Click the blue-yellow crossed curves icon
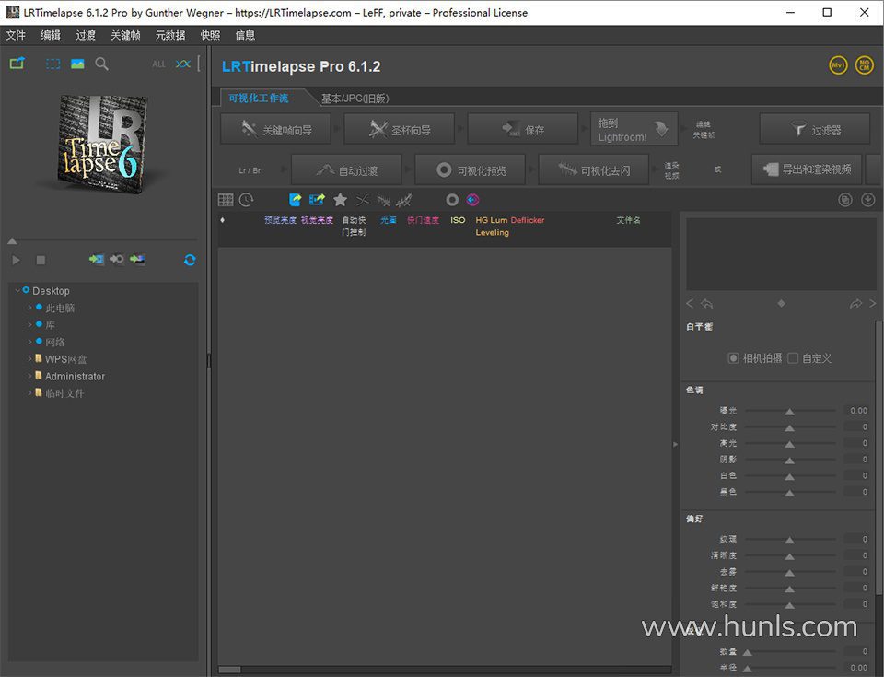The height and width of the screenshot is (677, 884). (183, 64)
